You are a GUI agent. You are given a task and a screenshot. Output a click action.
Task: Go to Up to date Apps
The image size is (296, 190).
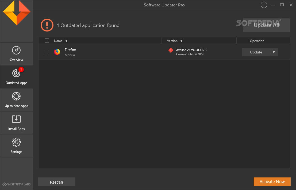click(x=16, y=100)
